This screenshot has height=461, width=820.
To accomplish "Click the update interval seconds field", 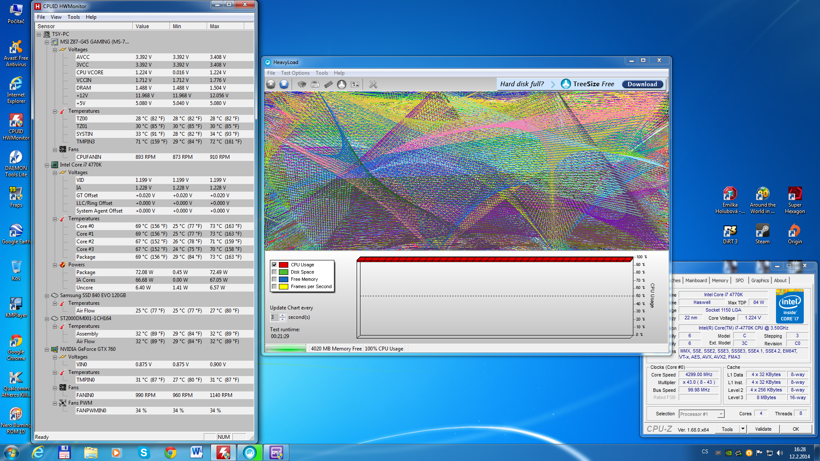I will pos(275,317).
